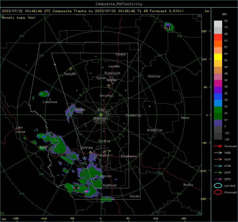
Task: Click the Stettler town label
Action: 154,76
